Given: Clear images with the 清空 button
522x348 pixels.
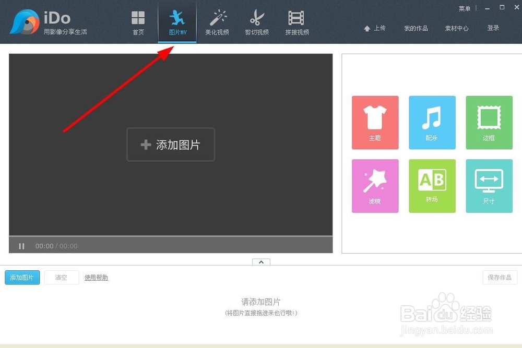Looking at the screenshot, I should [61, 277].
